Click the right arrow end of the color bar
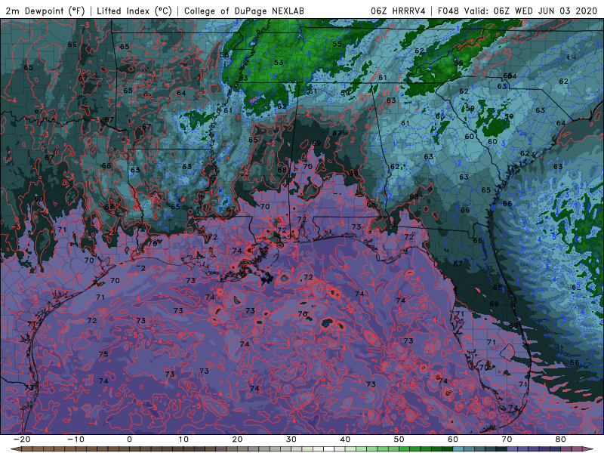This screenshot has width=604, height=453. 588,449
